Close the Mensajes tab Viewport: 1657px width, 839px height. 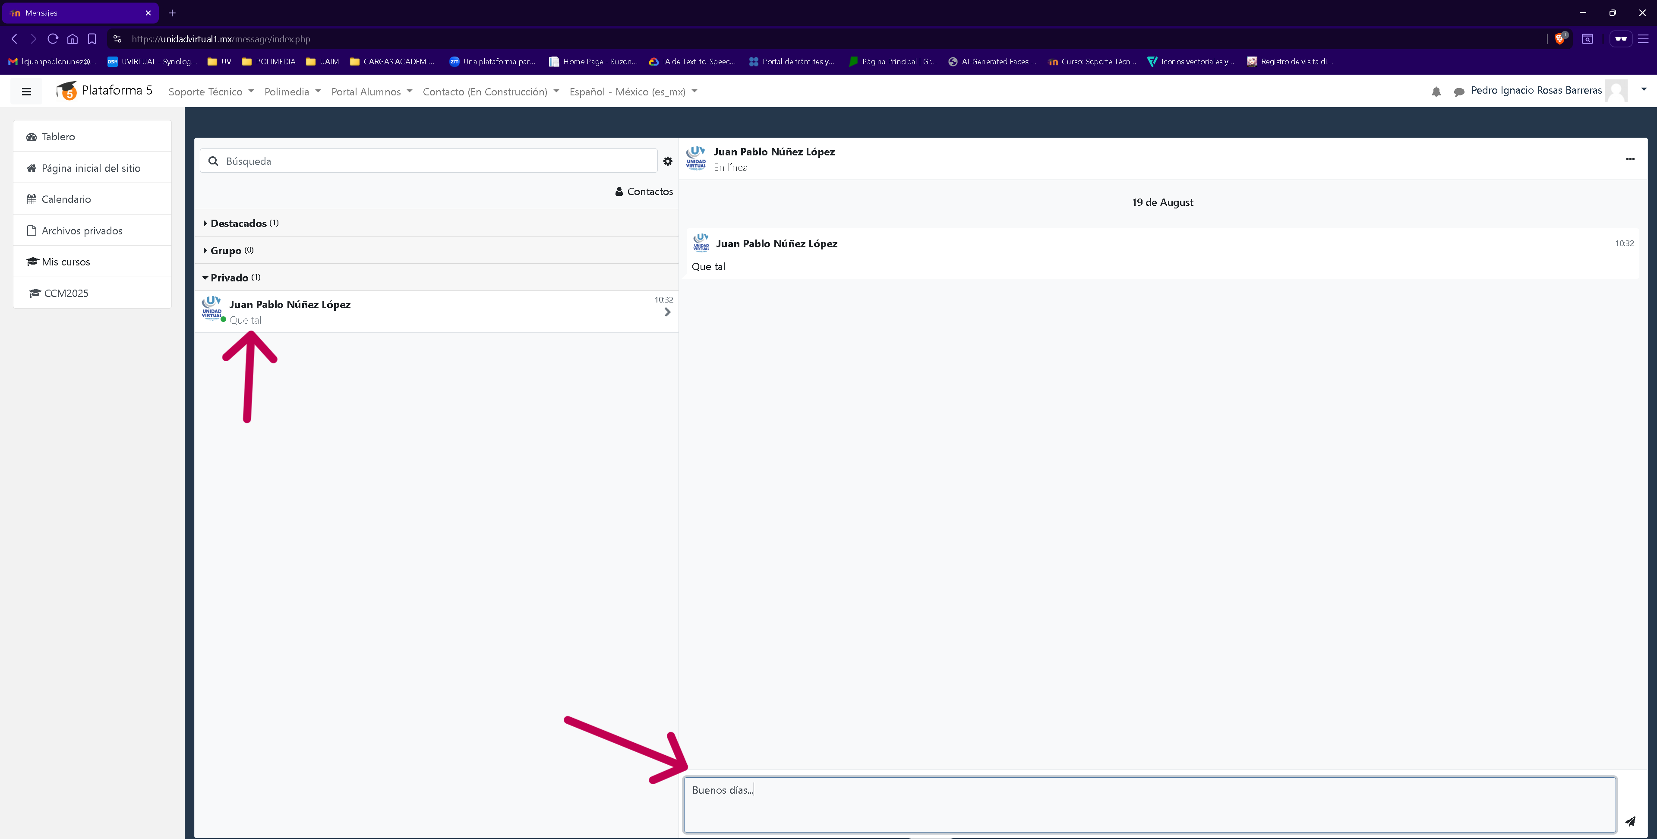148,13
